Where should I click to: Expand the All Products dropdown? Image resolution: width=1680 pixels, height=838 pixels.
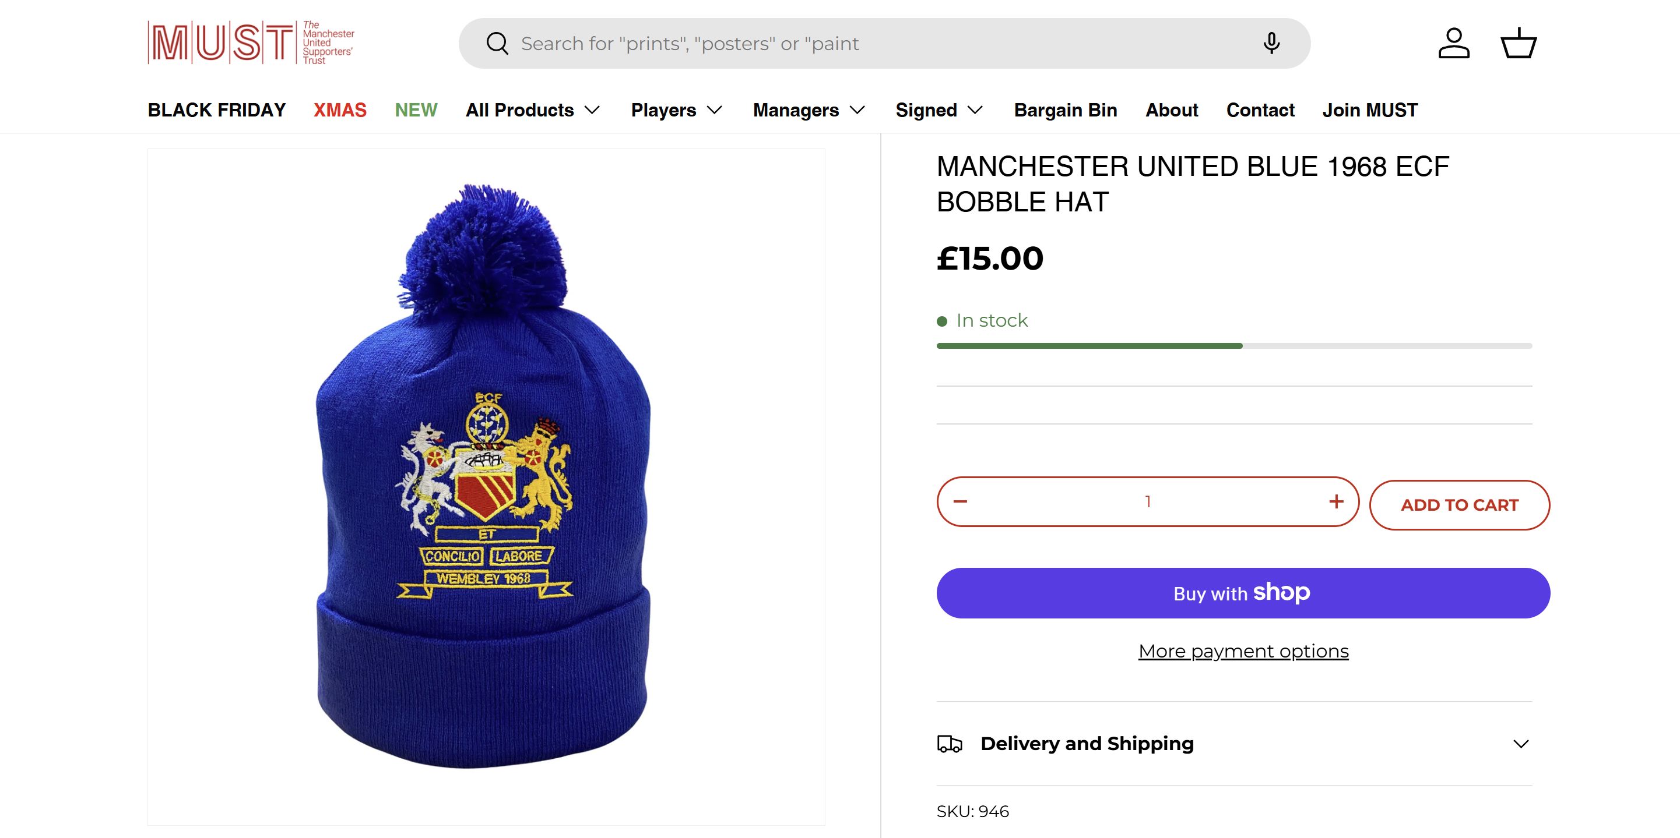pos(532,110)
